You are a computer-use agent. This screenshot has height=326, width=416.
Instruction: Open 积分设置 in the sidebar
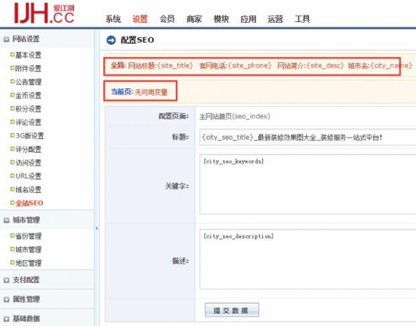point(28,108)
